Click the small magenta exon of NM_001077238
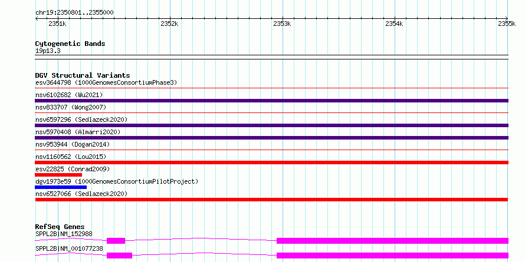Image resolution: width=525 pixels, height=262 pixels. (x=120, y=256)
